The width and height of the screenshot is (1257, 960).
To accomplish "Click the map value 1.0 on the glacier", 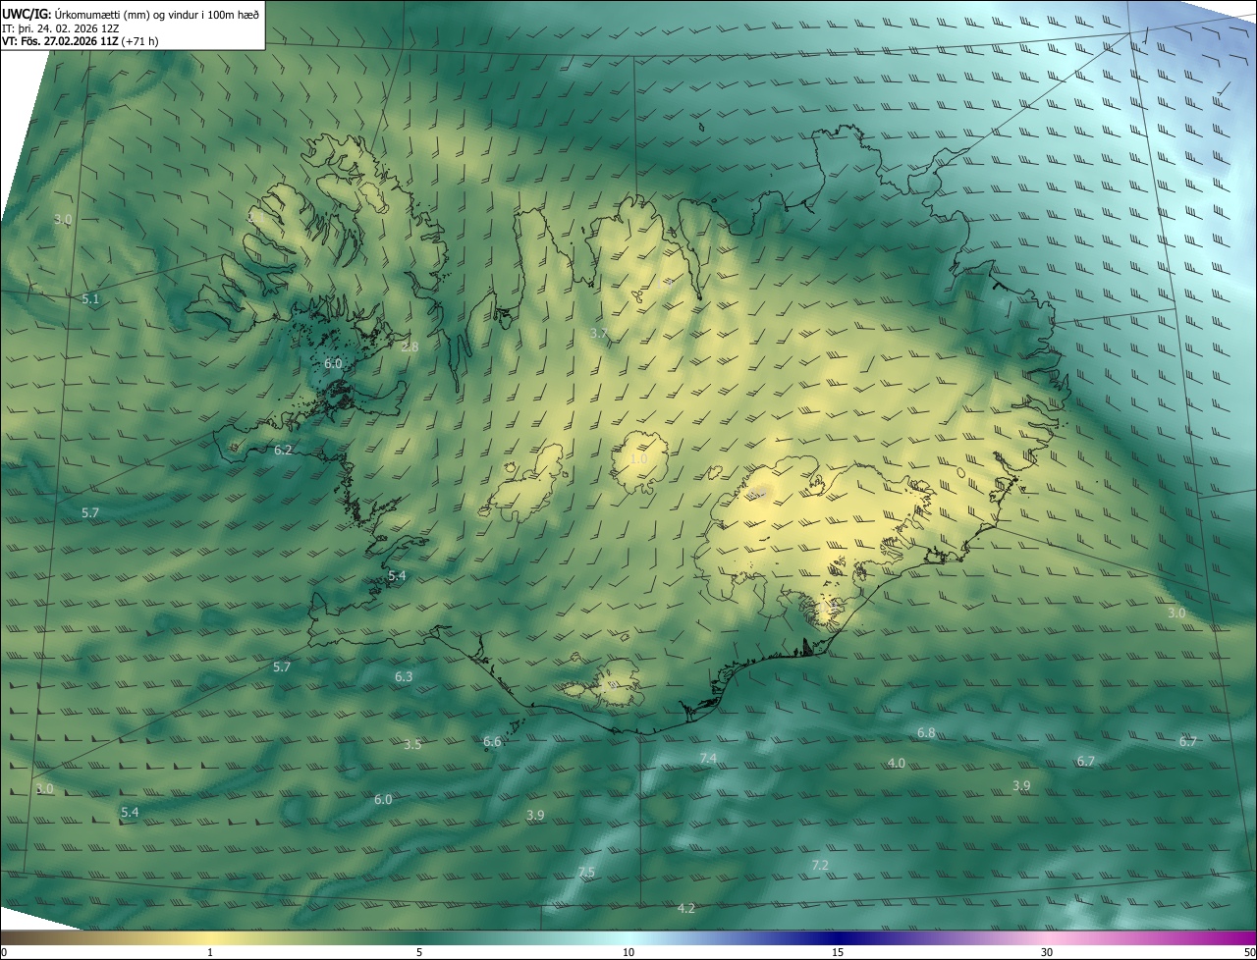I will 637,459.
